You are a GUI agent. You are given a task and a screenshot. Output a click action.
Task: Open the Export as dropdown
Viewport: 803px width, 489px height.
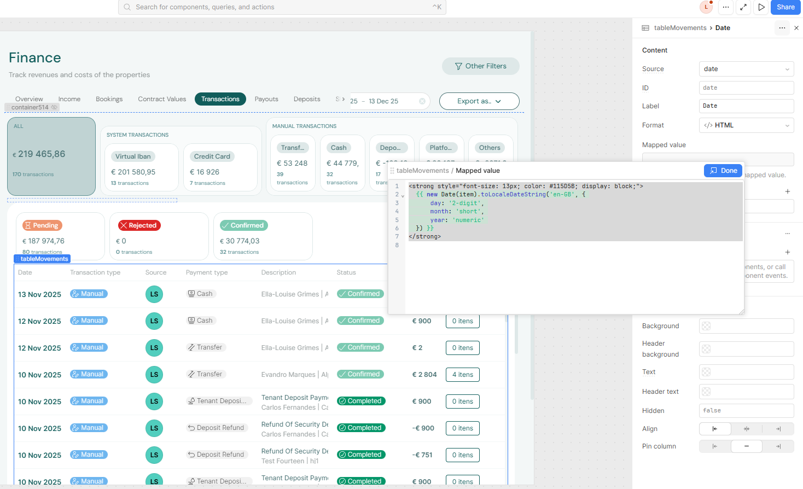coord(479,101)
